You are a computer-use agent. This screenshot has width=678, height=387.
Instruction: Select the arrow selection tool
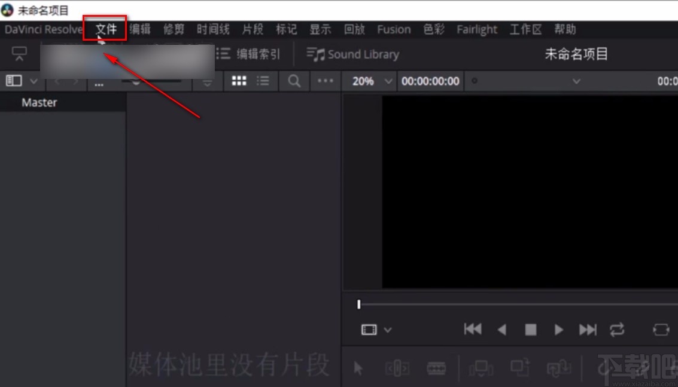tap(358, 368)
